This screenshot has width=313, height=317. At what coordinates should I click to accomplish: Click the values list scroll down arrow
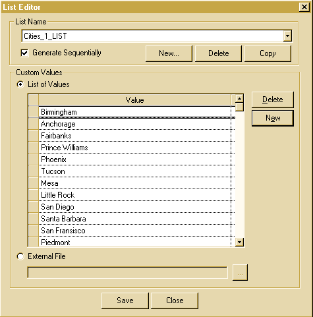coord(239,243)
